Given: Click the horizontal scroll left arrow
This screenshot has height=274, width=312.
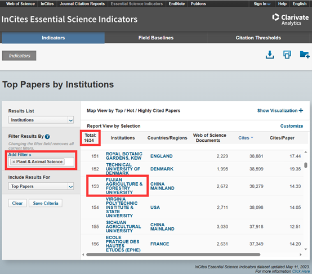Looking at the screenshot, I should coord(83,254).
